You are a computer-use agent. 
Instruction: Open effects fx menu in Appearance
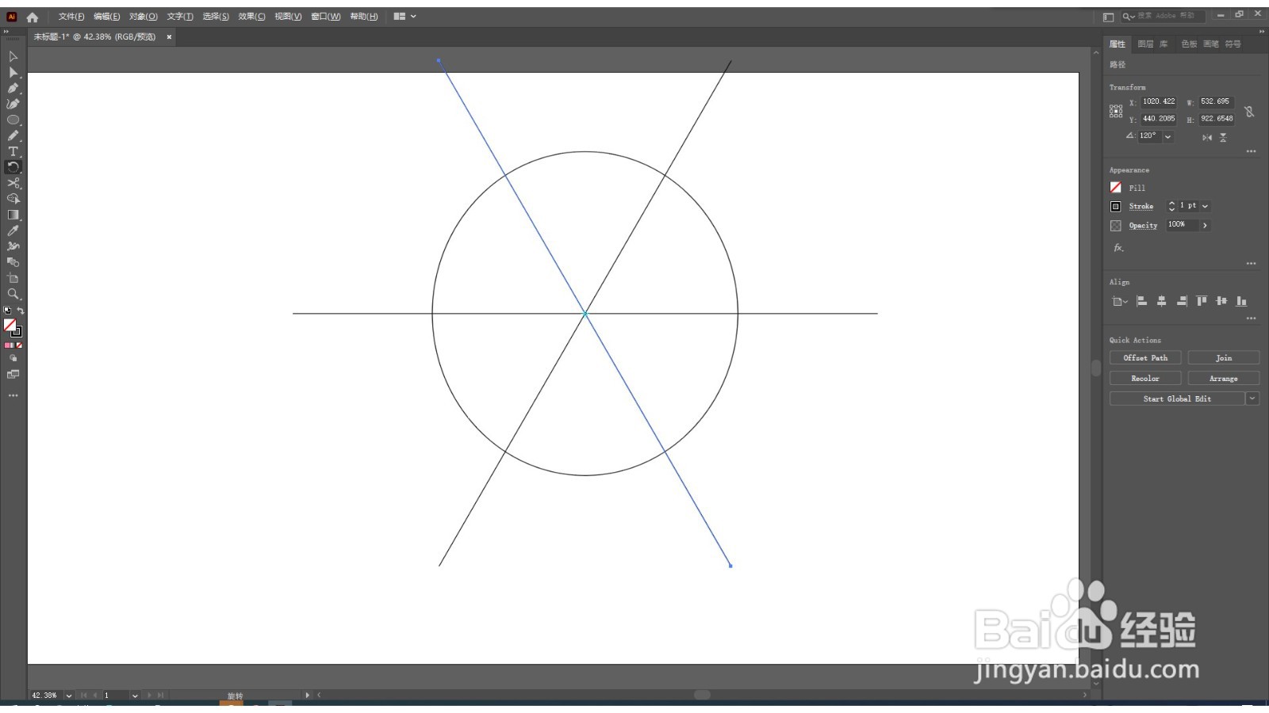pos(1118,248)
